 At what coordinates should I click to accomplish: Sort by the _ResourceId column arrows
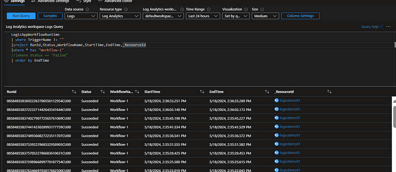pos(330,92)
